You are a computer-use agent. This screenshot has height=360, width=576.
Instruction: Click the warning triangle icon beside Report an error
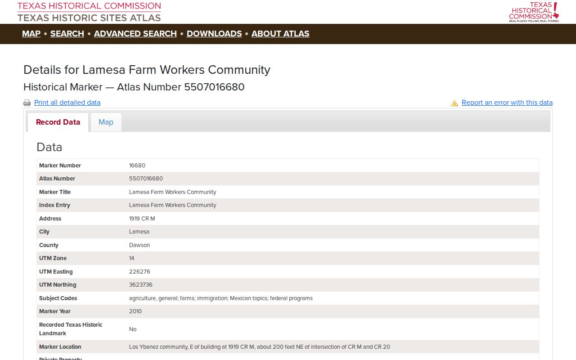coord(454,103)
